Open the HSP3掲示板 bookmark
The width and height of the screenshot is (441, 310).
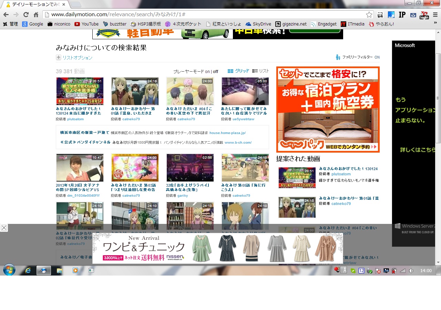click(x=146, y=24)
